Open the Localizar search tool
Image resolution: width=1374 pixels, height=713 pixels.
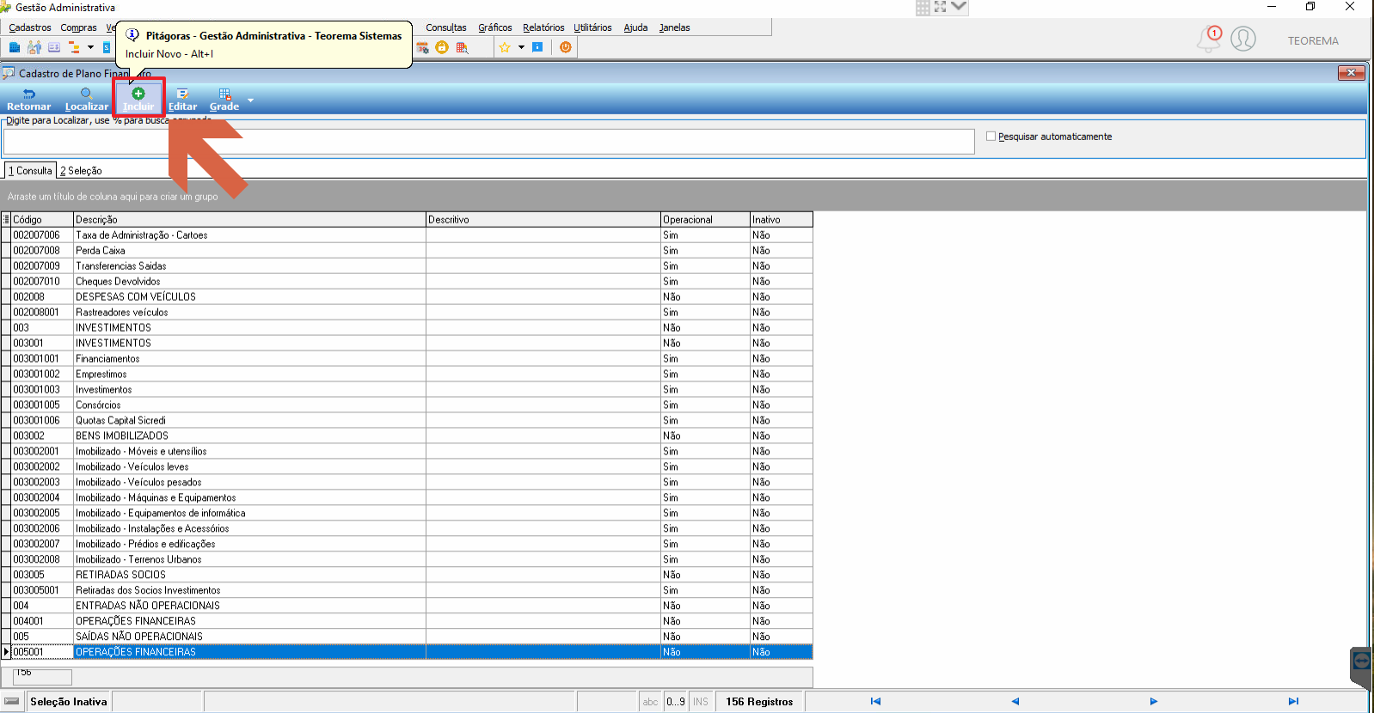[86, 99]
